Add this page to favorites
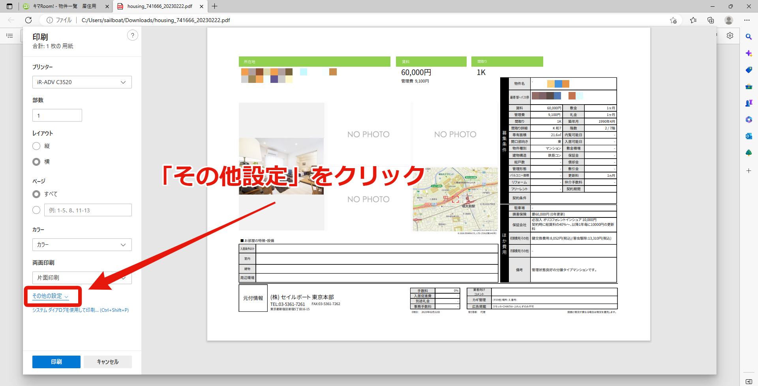 (673, 20)
